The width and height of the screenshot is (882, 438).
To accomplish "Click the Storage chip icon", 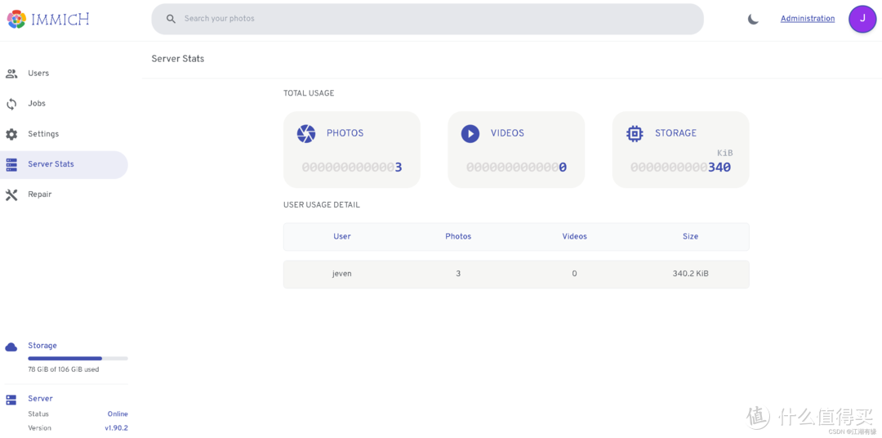I will (x=635, y=133).
